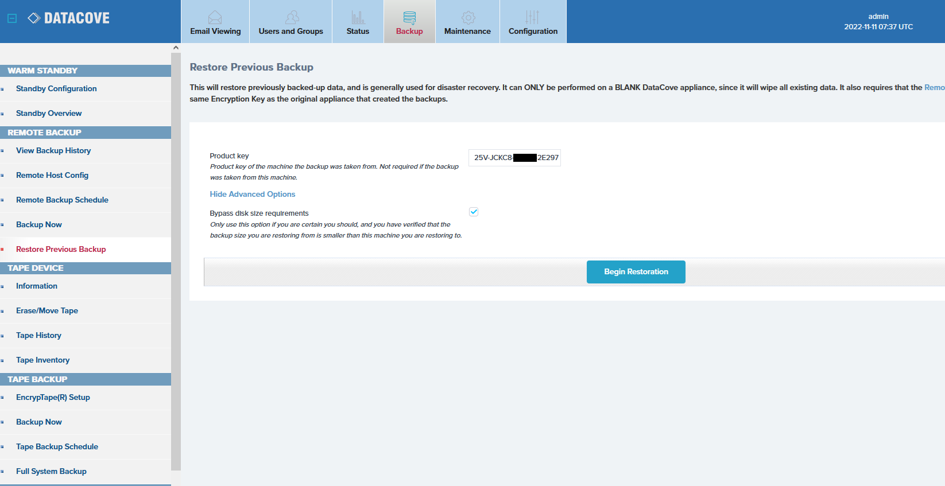This screenshot has height=486, width=945.
Task: Click the Email Viewing envelope icon
Action: 215,17
